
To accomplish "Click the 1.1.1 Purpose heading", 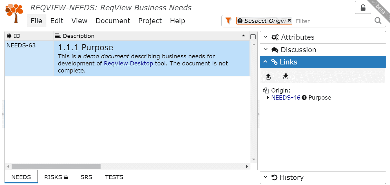I will pyautogui.click(x=85, y=47).
